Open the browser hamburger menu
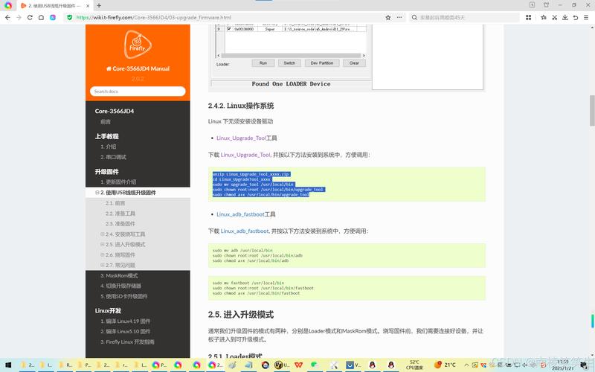Image resolution: width=595 pixels, height=372 pixels. tap(586, 17)
